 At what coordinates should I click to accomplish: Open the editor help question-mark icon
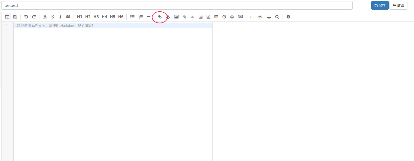point(288,17)
